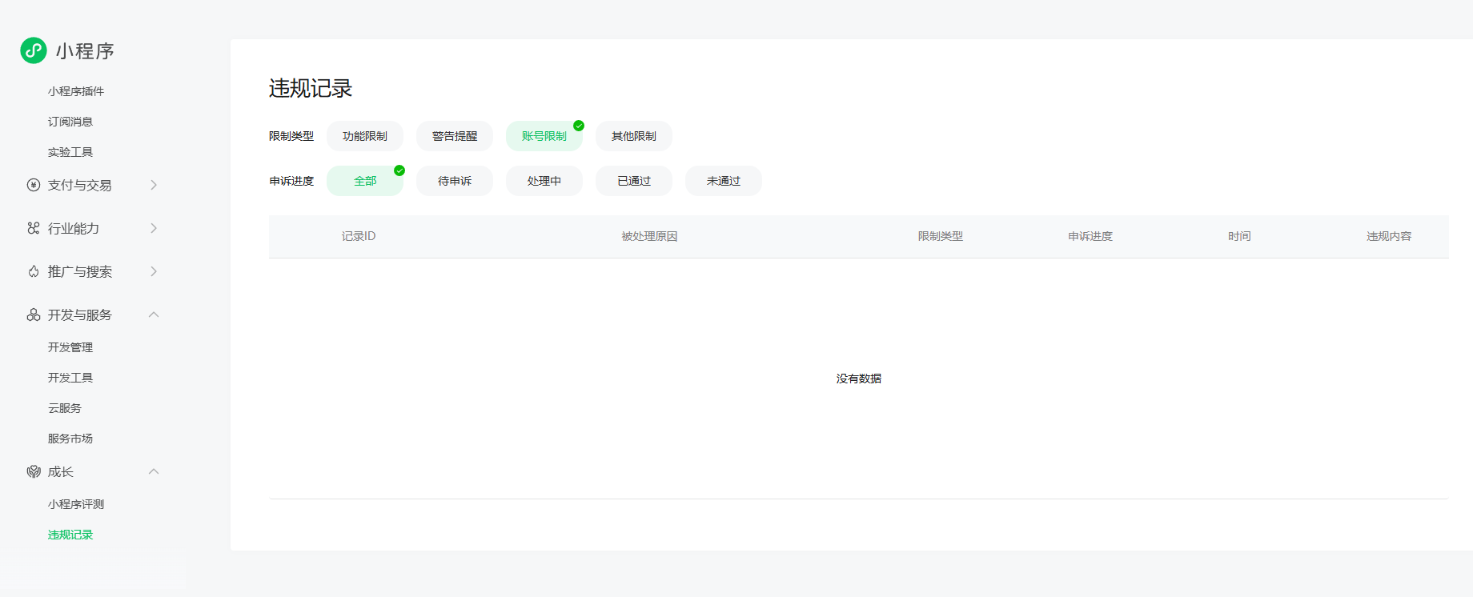Click the 开发与服务 sidebar icon
This screenshot has width=1473, height=597.
point(34,315)
